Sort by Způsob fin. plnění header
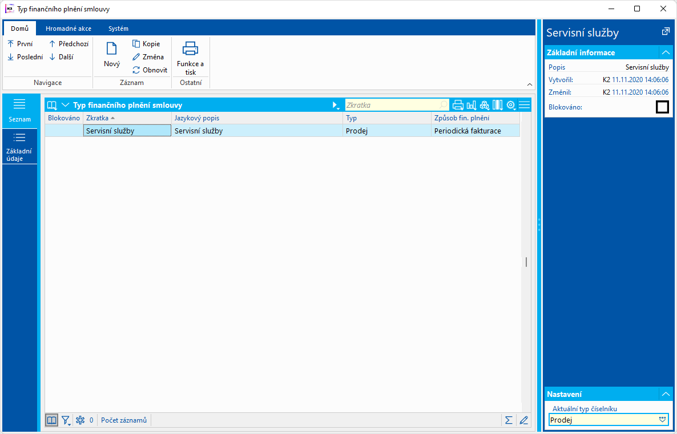Viewport: 677px width, 434px height. (x=475, y=118)
